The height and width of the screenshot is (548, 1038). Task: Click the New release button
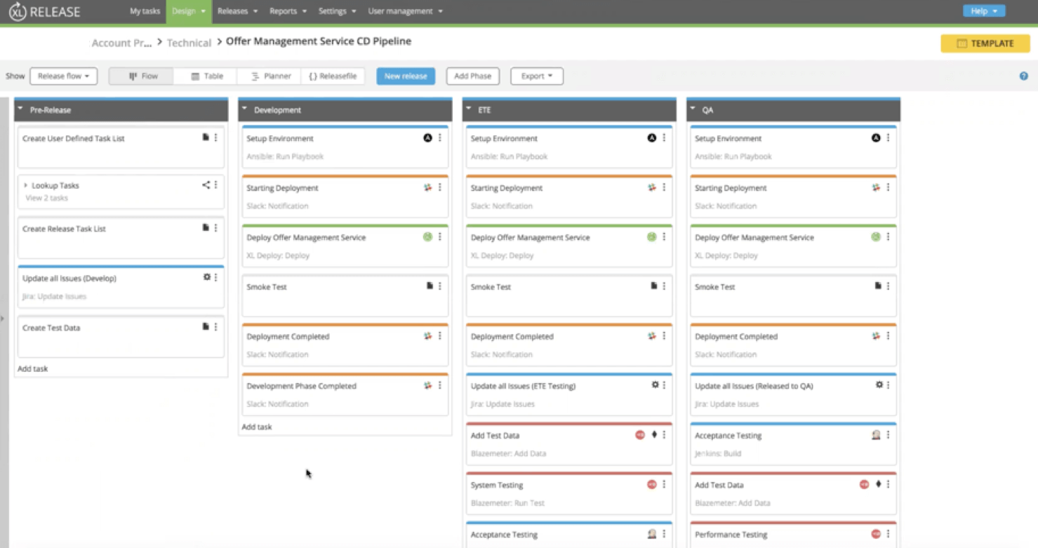[x=406, y=76]
